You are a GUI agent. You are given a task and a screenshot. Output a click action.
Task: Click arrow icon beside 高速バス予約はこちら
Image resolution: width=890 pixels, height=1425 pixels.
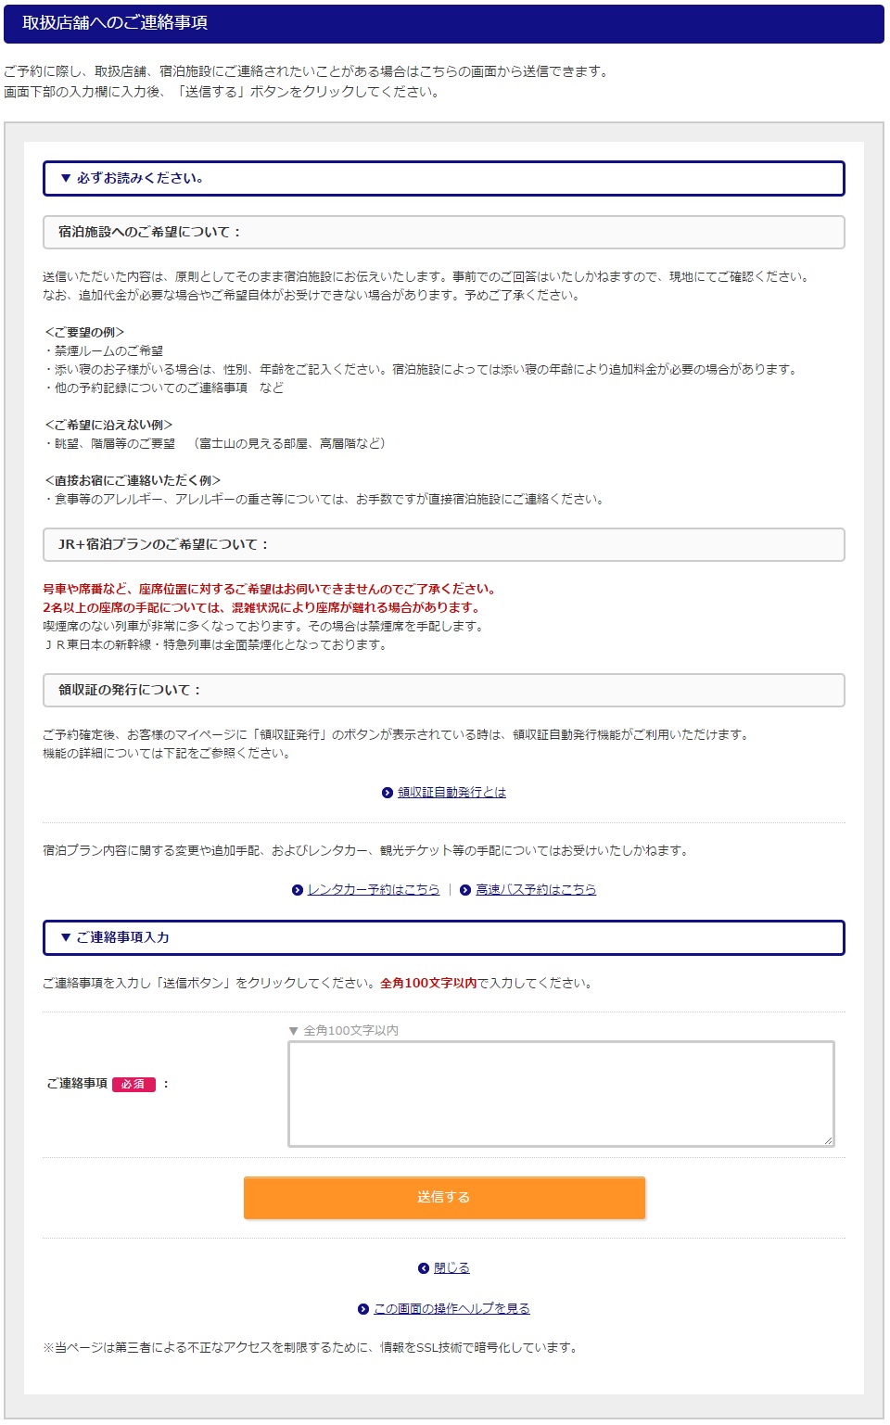coord(465,890)
